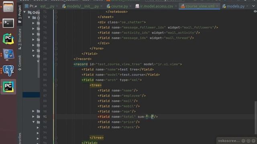The image size is (257, 144).
Task: Collapse the Odo root project folder
Action: pyautogui.click(x=24, y=12)
